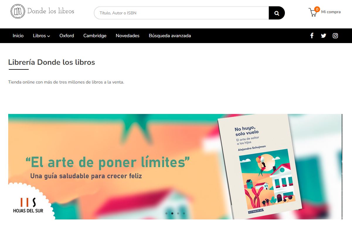Open the Instagram profile icon
This screenshot has height=225, width=352.
335,36
